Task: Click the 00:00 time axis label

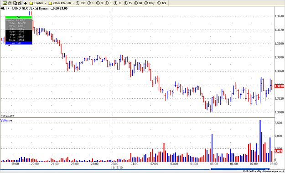Action: 114,164
